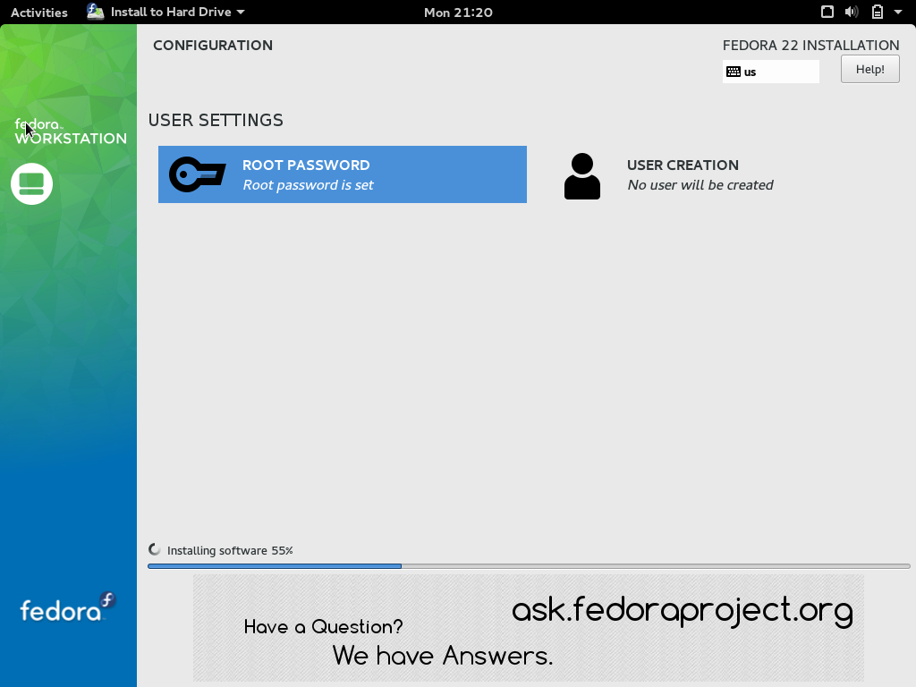Click the screen indicator icon in top bar
The width and height of the screenshot is (916, 687).
(827, 12)
